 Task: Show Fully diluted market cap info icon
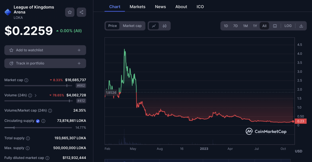[47, 158]
